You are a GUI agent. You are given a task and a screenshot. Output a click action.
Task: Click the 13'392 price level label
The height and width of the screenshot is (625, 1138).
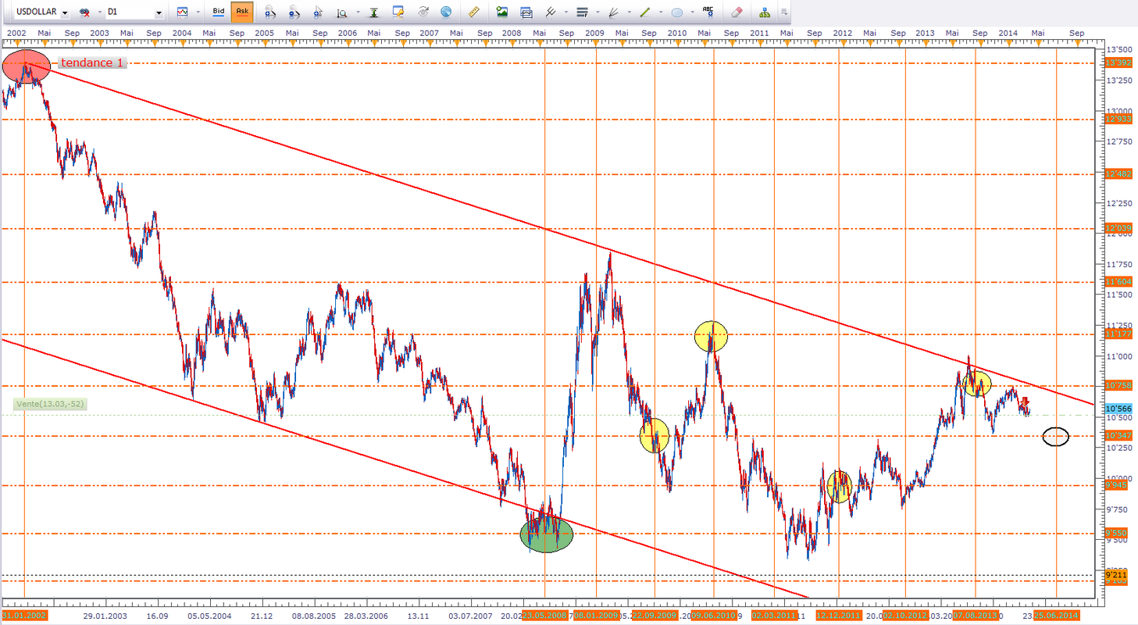(1119, 63)
